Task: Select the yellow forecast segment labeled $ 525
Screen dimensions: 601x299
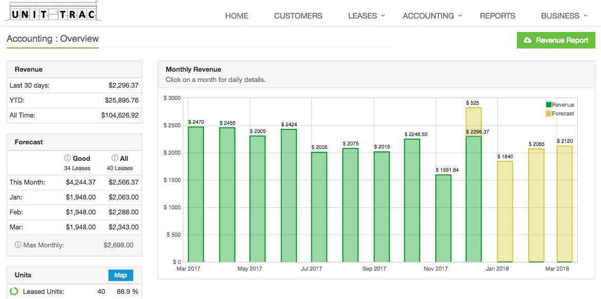Action: (x=474, y=122)
